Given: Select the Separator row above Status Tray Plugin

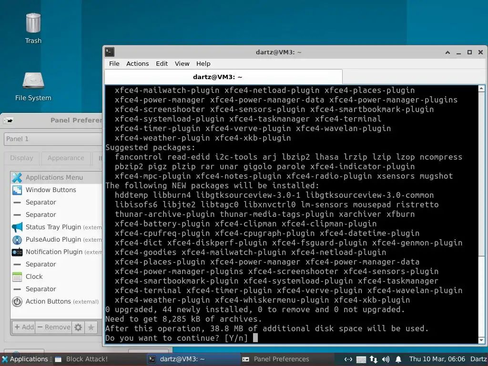Looking at the screenshot, I should (57, 215).
